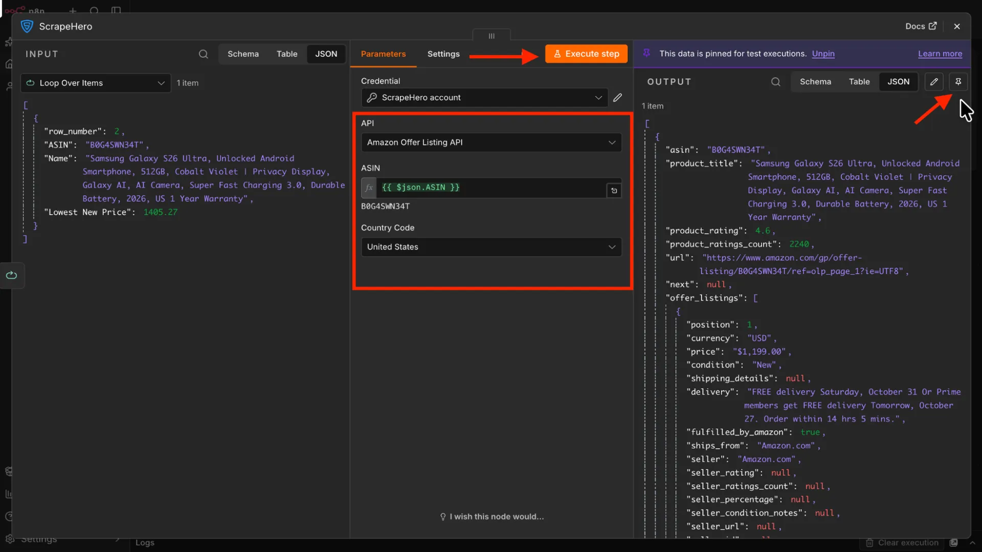Screen dimensions: 982x552
Task: Switch output view to Schema
Action: point(815,82)
